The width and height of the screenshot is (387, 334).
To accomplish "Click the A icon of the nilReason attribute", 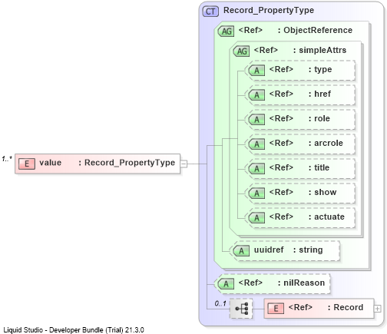I will (x=226, y=284).
